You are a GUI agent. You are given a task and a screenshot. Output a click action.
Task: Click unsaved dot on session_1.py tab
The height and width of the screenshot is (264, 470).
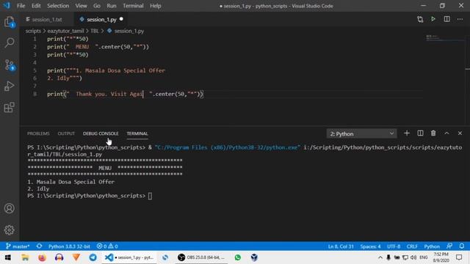click(x=121, y=19)
